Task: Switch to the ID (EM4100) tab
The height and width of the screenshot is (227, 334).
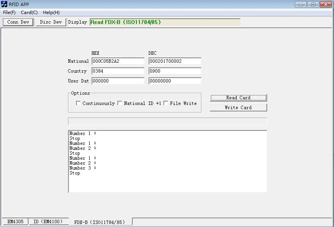Action: [x=48, y=221]
